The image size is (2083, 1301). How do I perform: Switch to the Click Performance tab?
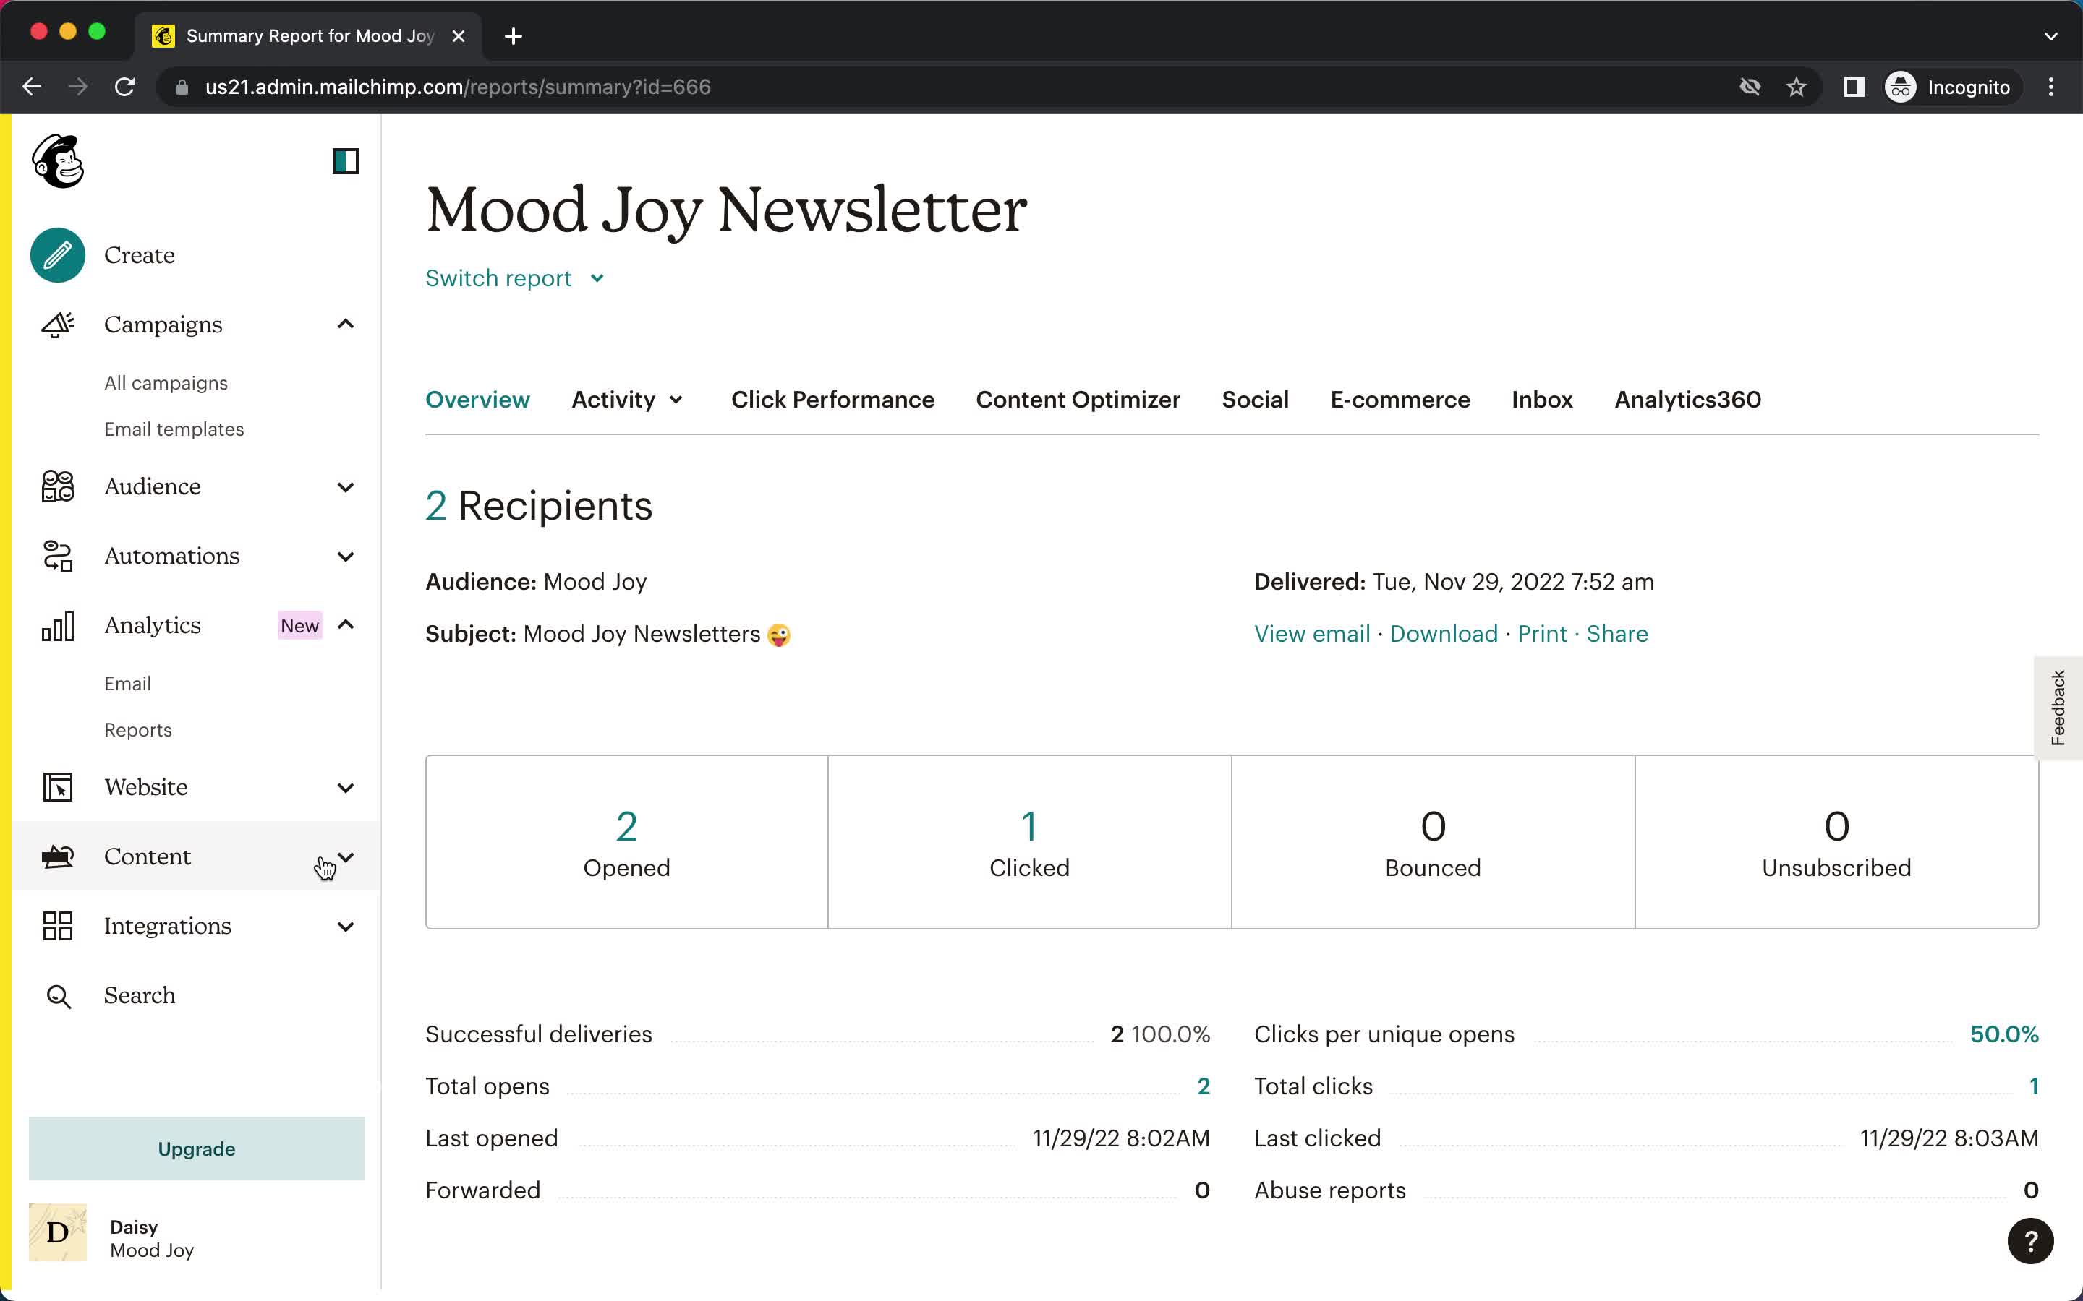pyautogui.click(x=832, y=399)
